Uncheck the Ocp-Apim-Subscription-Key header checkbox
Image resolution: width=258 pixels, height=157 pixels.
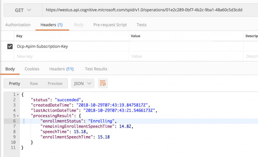point(10,46)
